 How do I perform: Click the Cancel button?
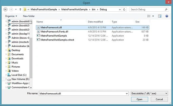159,99
